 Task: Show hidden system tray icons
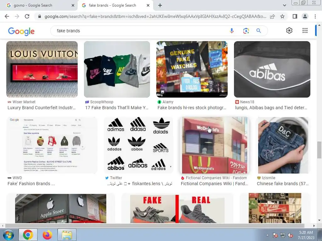267,235
